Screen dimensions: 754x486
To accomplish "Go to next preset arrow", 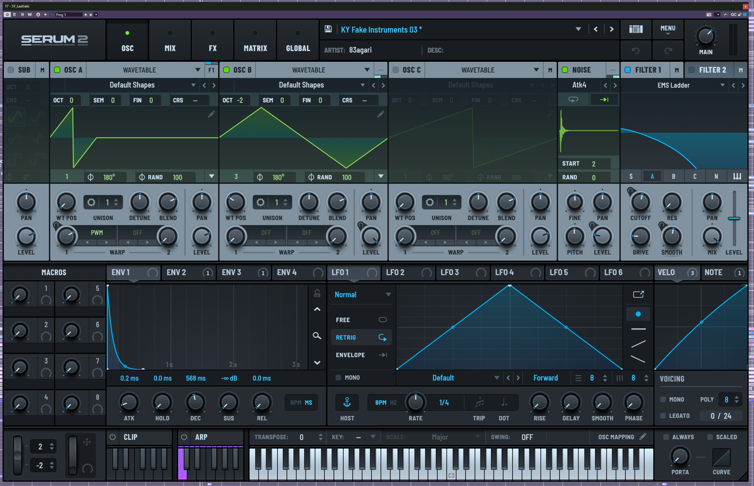I will (x=612, y=29).
